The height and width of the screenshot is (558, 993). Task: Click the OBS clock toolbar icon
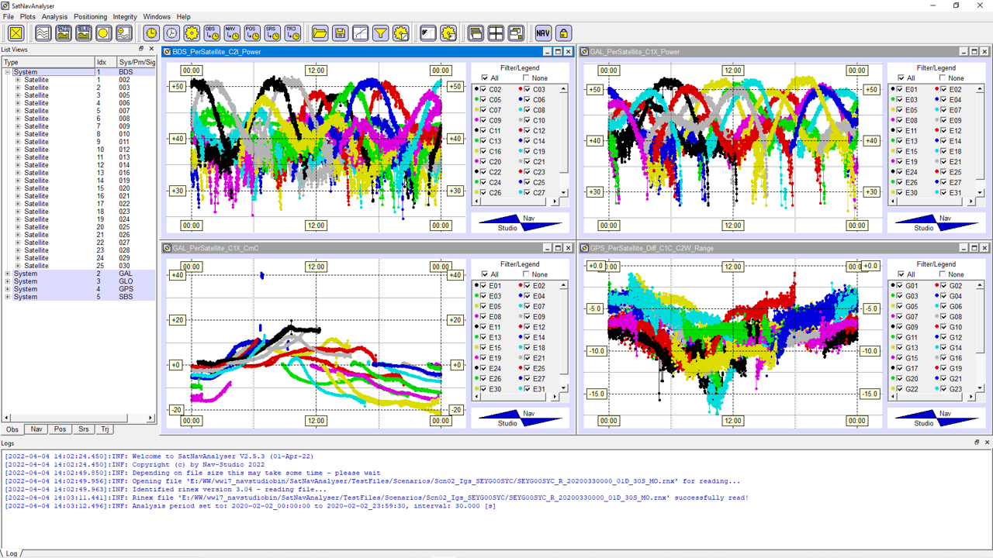tap(212, 33)
